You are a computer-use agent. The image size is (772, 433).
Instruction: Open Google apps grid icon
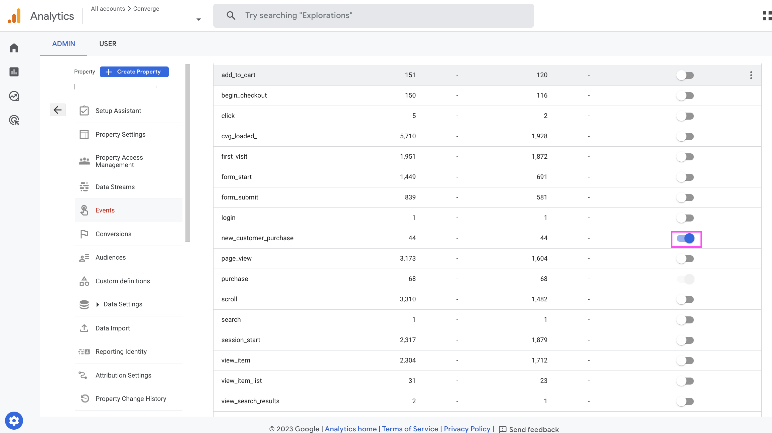tap(767, 16)
